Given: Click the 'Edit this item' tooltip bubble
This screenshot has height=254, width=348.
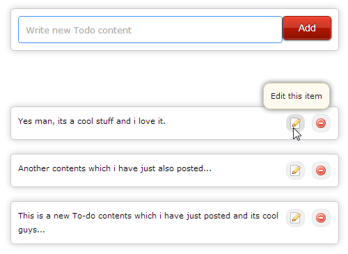Looking at the screenshot, I should pos(296,96).
